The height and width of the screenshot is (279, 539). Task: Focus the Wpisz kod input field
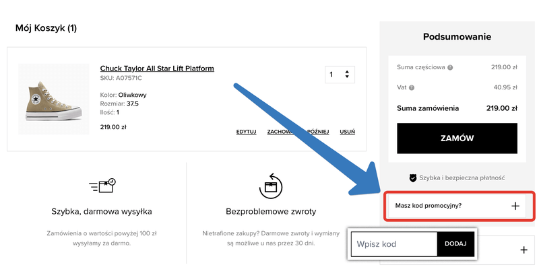(x=394, y=244)
